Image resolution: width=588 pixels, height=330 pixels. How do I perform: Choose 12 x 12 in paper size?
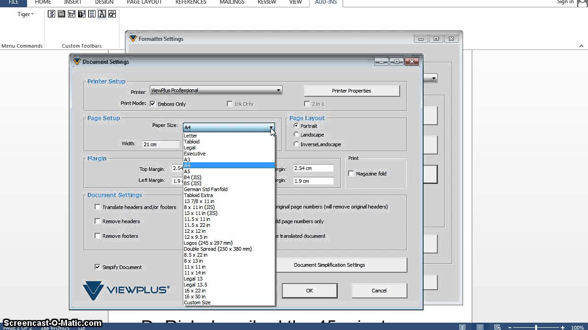tap(229, 231)
